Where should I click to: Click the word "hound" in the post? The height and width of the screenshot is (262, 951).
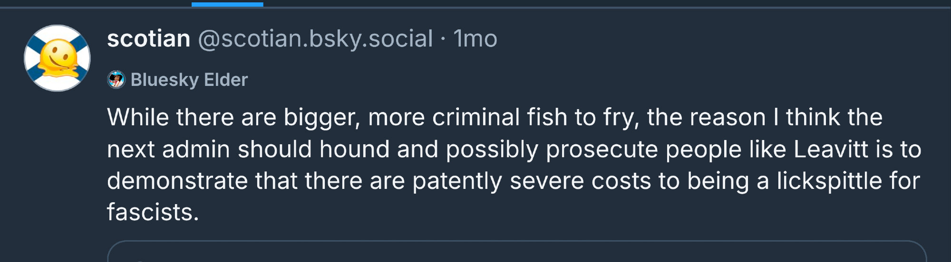[x=354, y=149]
